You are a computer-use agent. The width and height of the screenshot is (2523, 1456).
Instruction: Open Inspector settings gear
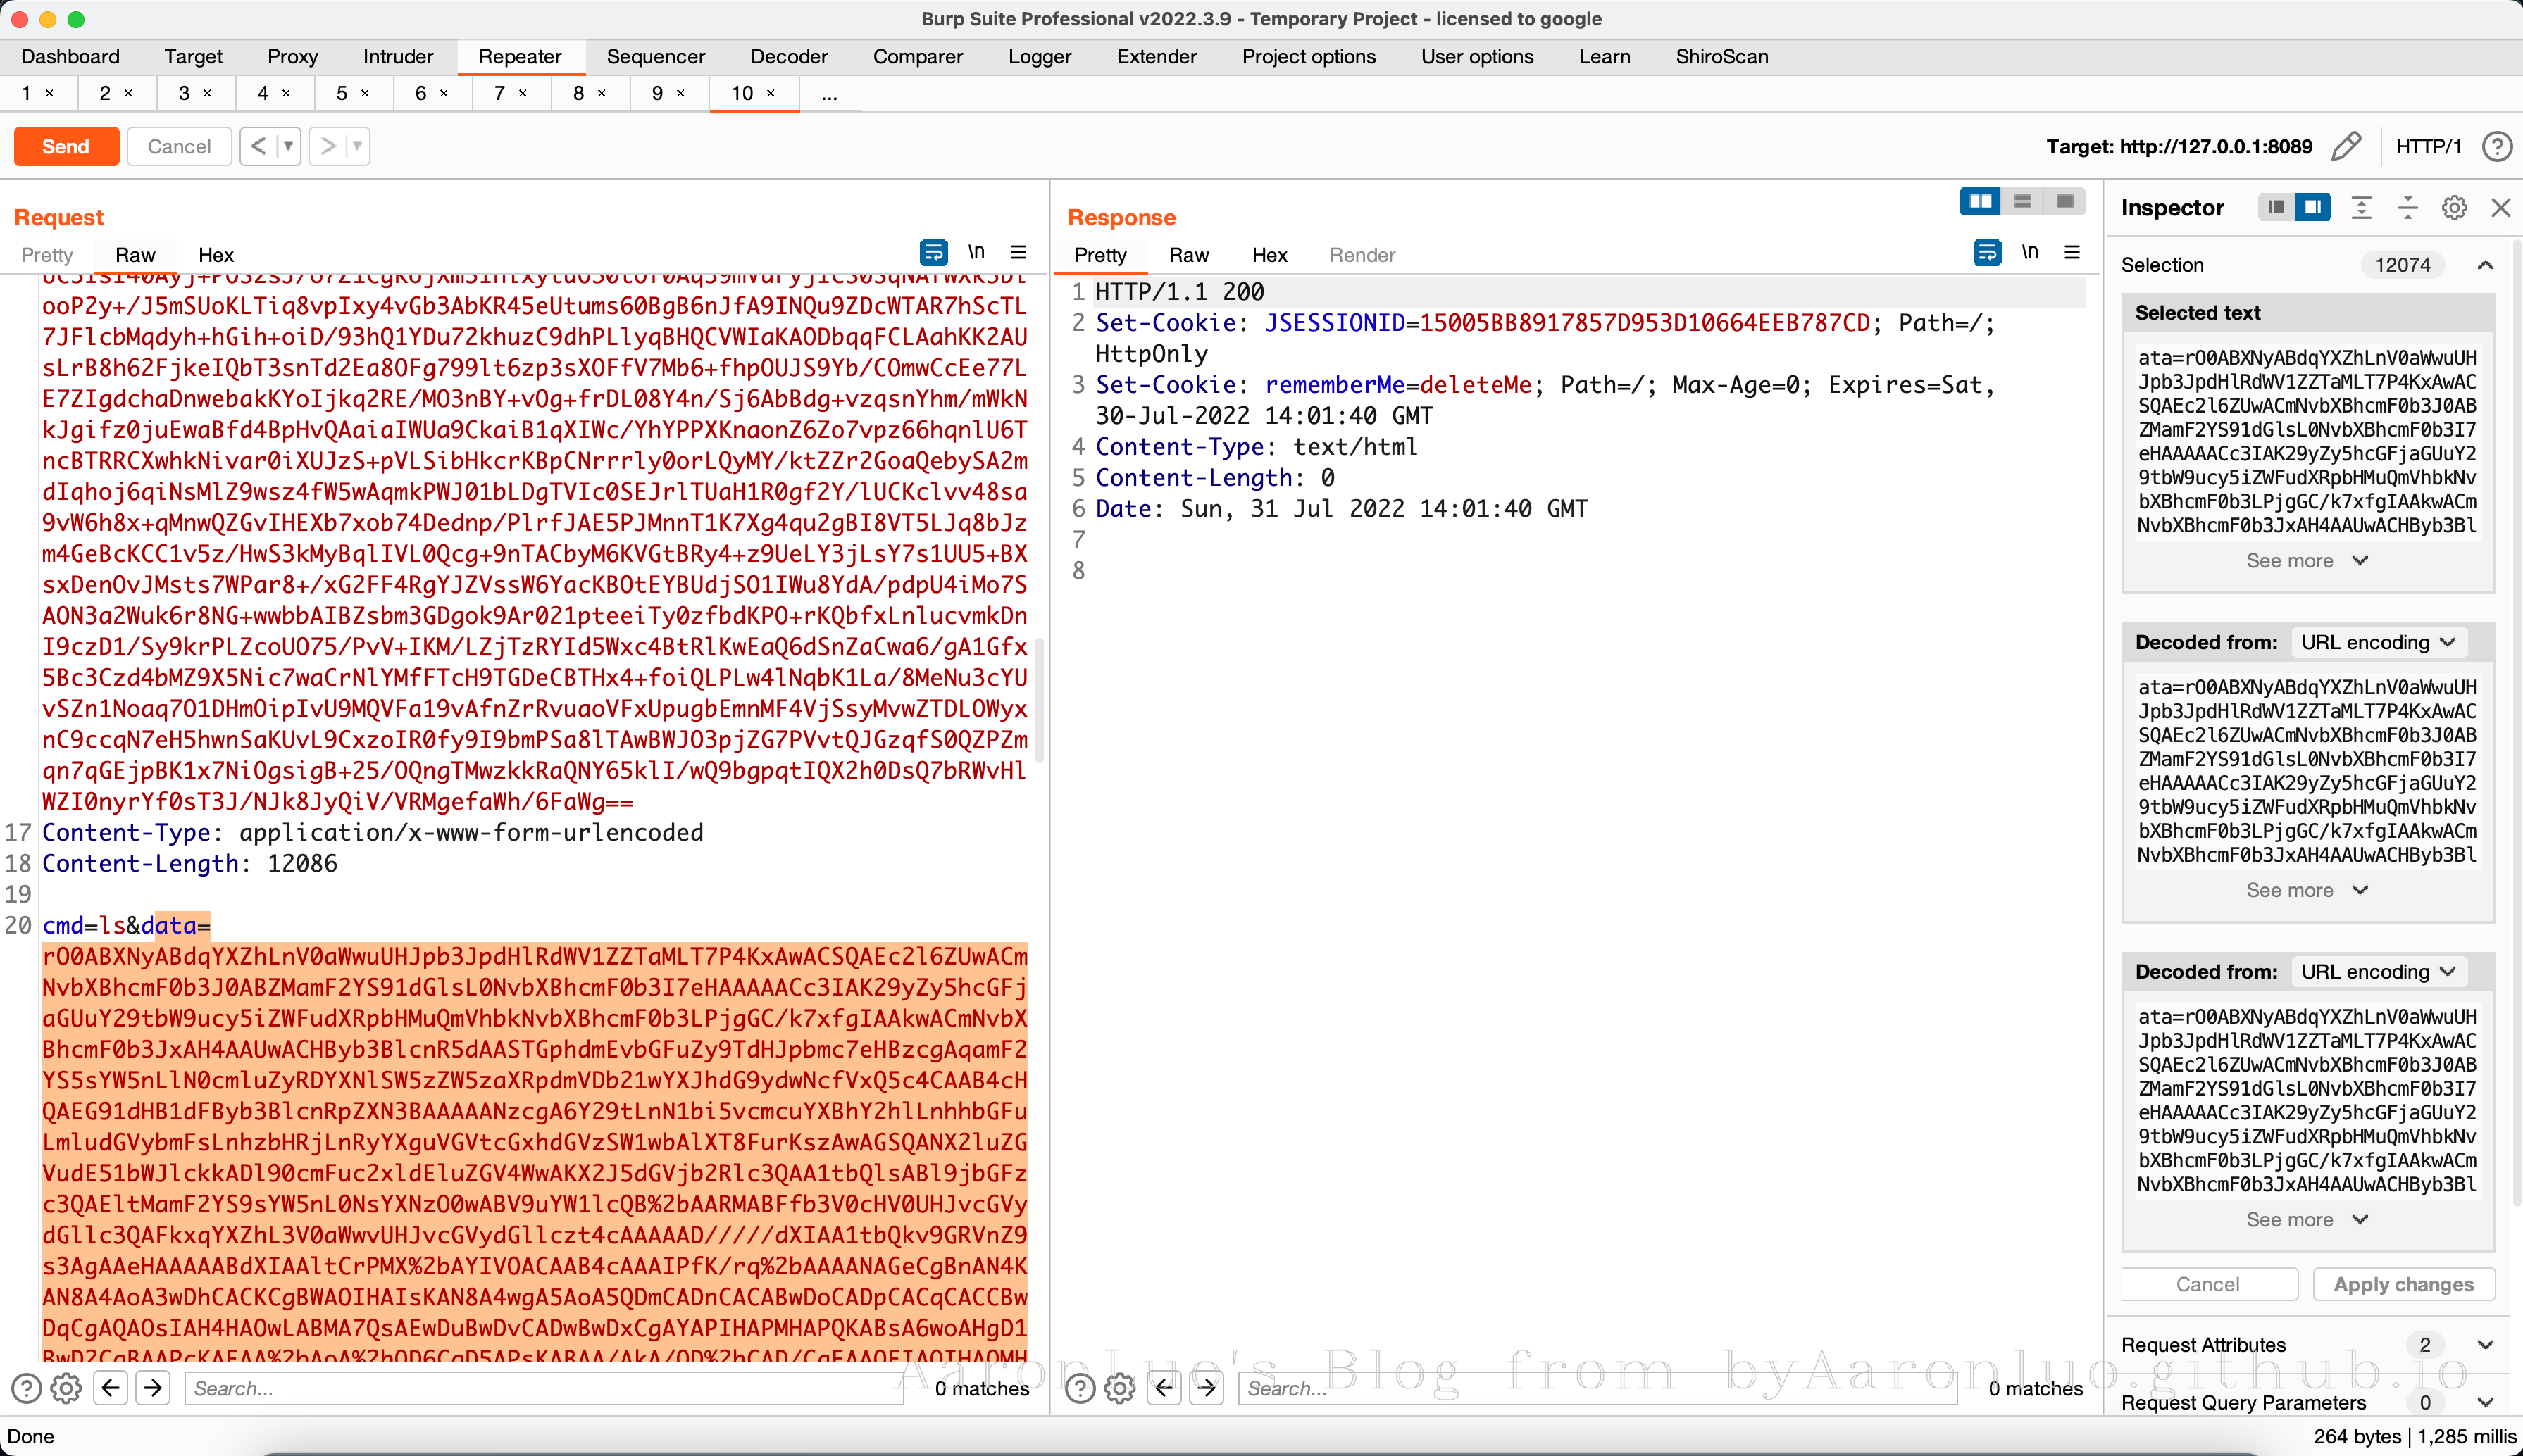coord(2454,207)
